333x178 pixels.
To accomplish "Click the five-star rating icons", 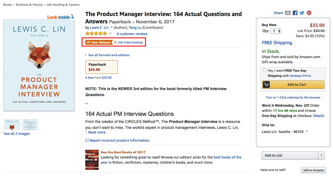I will click(96, 34).
